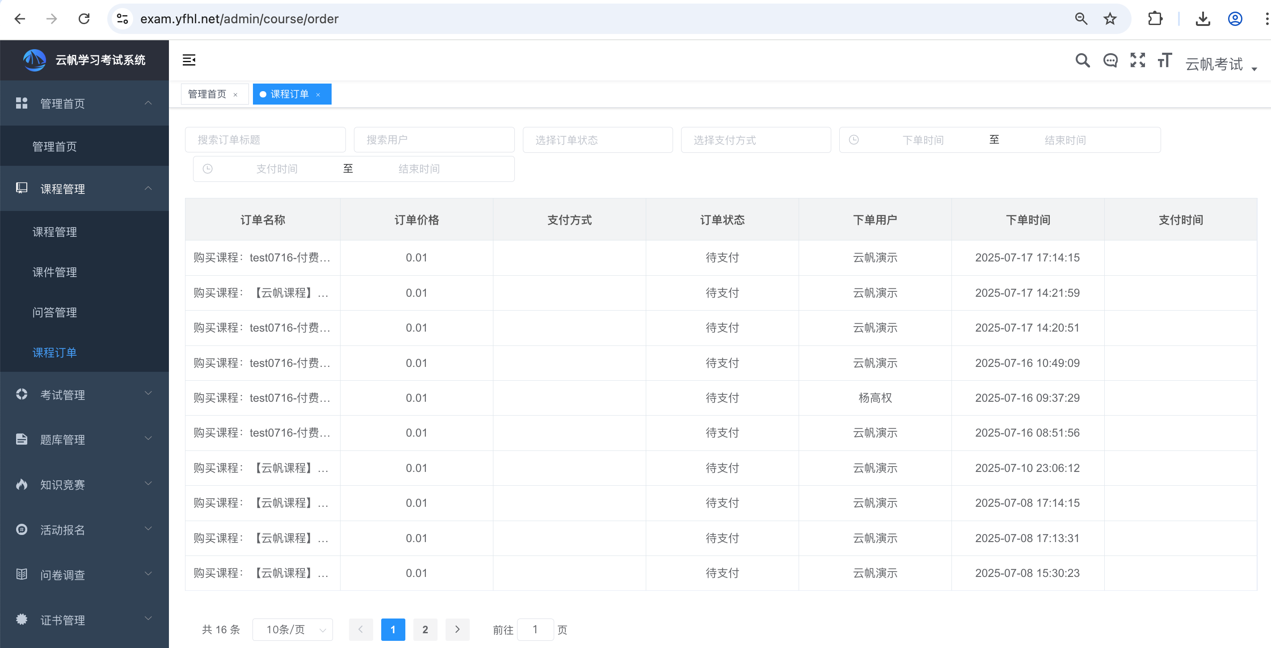This screenshot has width=1271, height=648.
Task: Open the 10条/页 page size dropdown
Action: click(293, 629)
